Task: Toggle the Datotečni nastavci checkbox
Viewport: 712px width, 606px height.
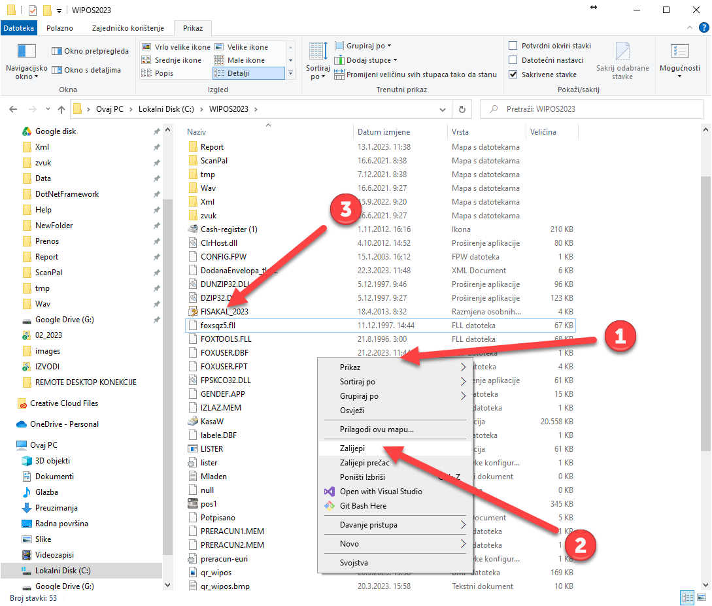Action: (x=513, y=60)
